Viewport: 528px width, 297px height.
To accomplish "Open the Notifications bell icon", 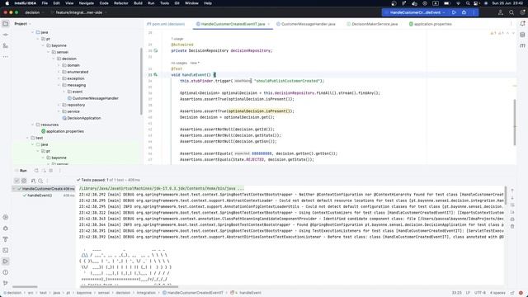I will tap(522, 24).
